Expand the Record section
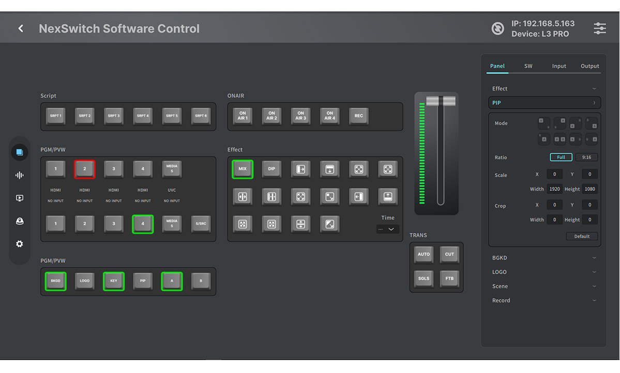The image size is (620, 373). click(545, 301)
